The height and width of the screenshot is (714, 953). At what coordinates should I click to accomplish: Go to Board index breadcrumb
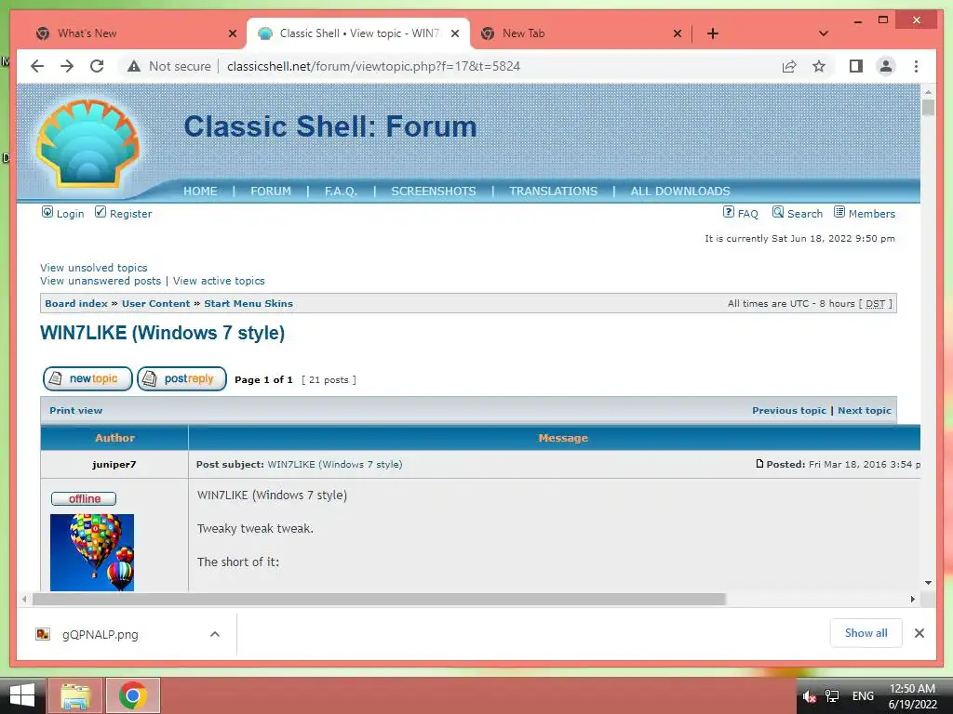pyautogui.click(x=76, y=304)
